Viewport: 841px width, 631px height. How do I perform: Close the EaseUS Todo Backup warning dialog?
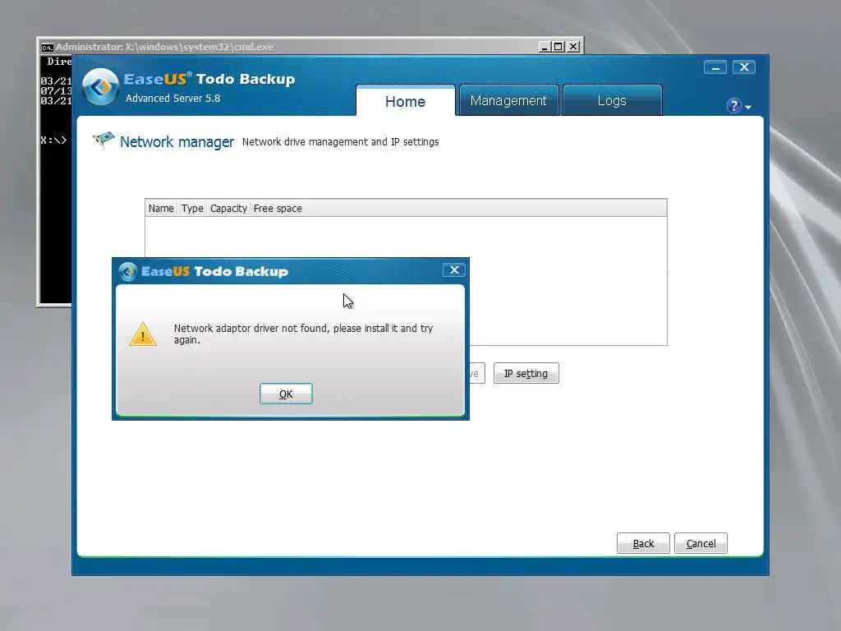454,269
